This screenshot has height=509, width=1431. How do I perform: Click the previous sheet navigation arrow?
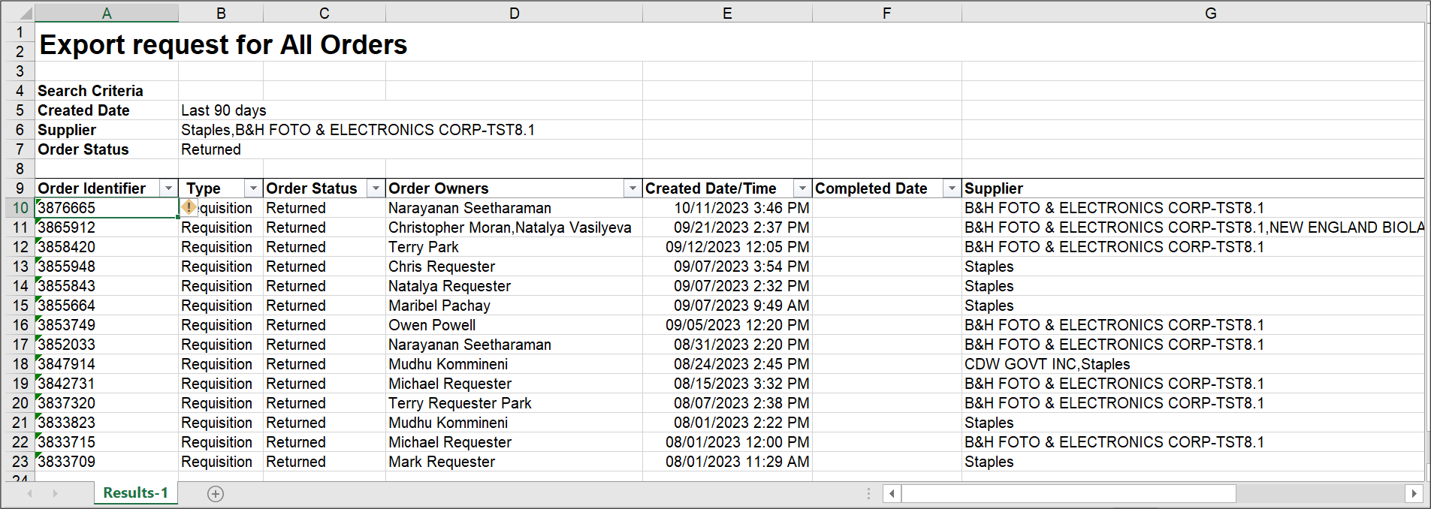click(30, 493)
